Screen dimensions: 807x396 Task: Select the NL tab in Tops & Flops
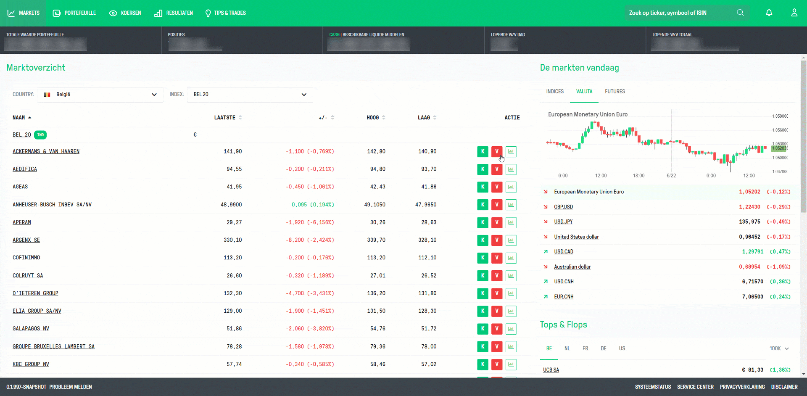pos(567,348)
